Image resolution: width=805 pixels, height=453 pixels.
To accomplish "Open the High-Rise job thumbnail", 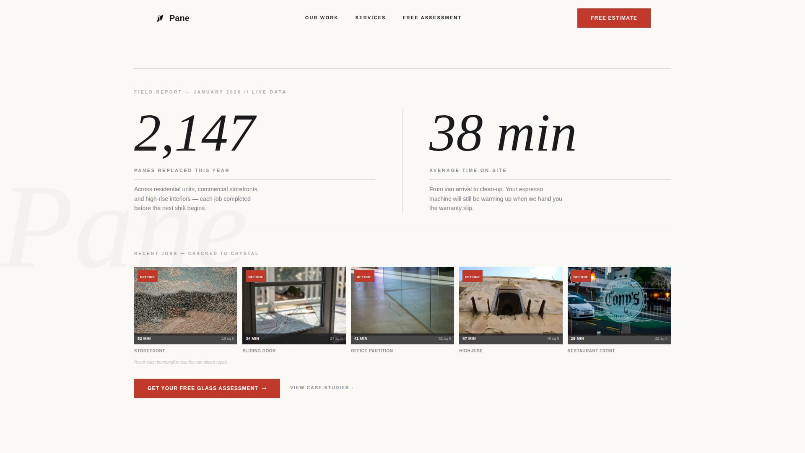I will (x=511, y=305).
